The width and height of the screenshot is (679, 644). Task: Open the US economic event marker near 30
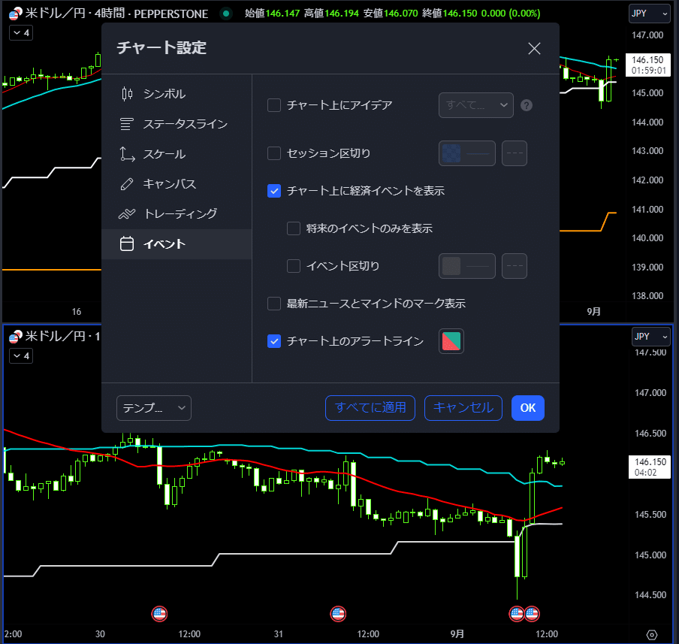pos(159,614)
